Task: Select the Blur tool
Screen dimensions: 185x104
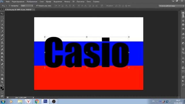Action: point(2,57)
